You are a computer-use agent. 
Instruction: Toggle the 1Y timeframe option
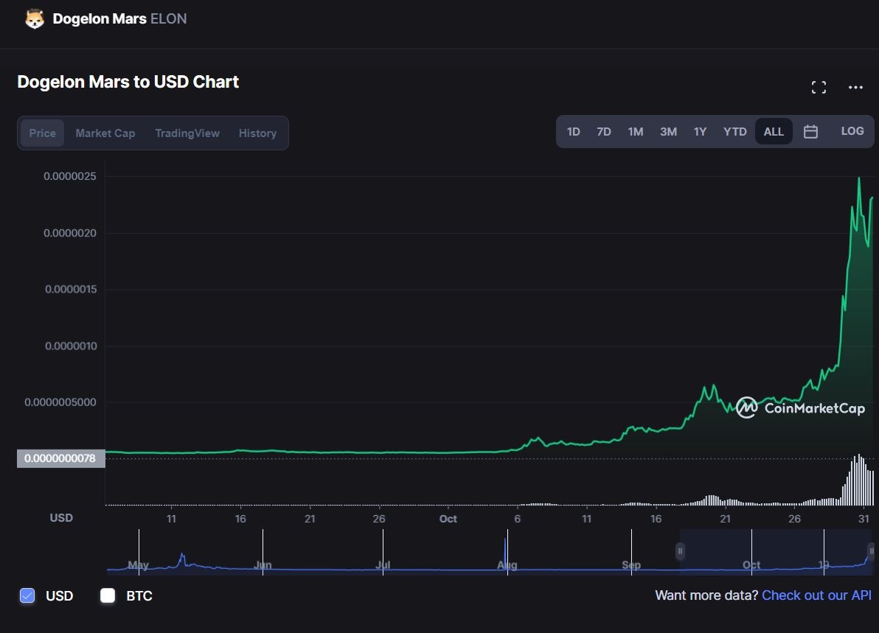click(x=700, y=131)
